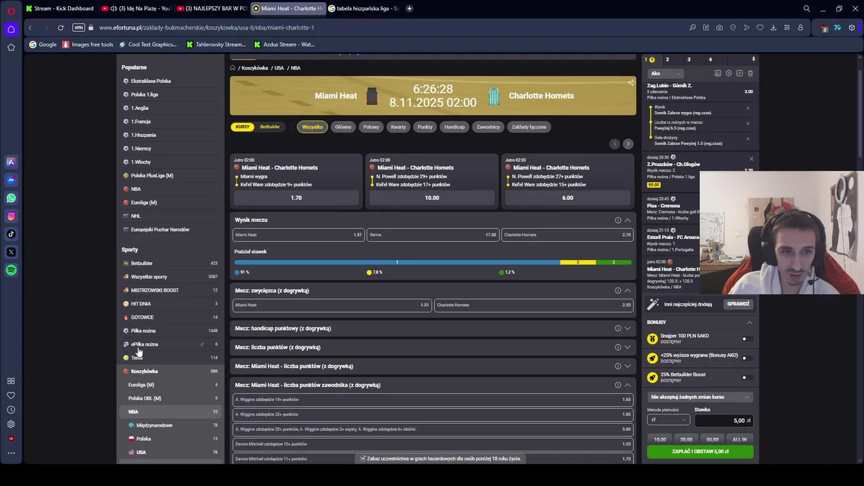Switch to BetBuilder mode
The width and height of the screenshot is (864, 486).
click(x=270, y=127)
